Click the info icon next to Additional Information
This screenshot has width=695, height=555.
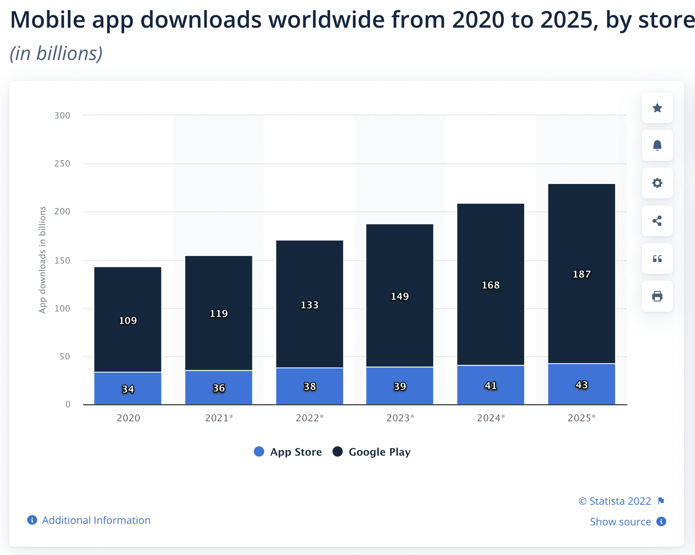[32, 520]
